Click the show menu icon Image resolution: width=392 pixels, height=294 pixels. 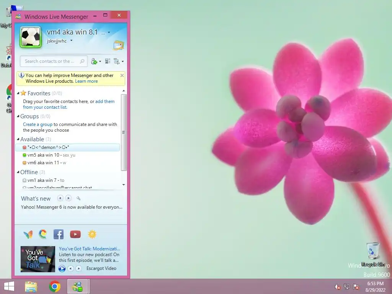(x=116, y=61)
